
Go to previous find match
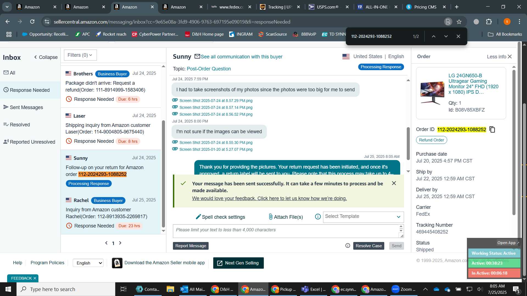tap(433, 36)
